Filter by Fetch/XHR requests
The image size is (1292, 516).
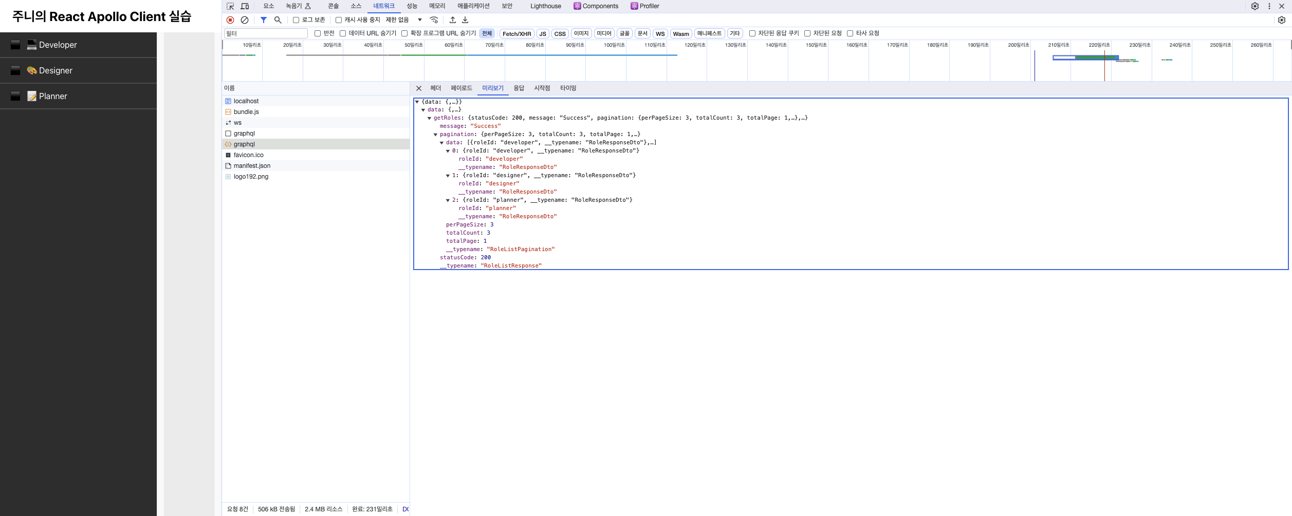(517, 34)
